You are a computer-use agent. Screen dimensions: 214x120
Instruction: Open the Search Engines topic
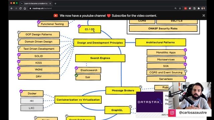100,58
